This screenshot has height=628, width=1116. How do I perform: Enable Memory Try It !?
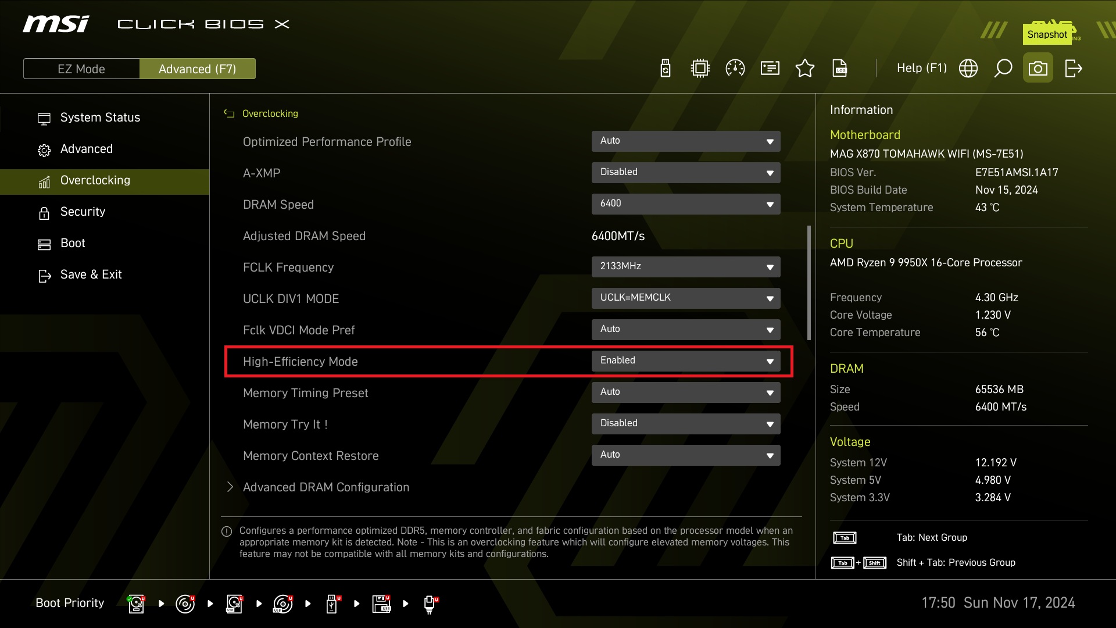click(686, 423)
